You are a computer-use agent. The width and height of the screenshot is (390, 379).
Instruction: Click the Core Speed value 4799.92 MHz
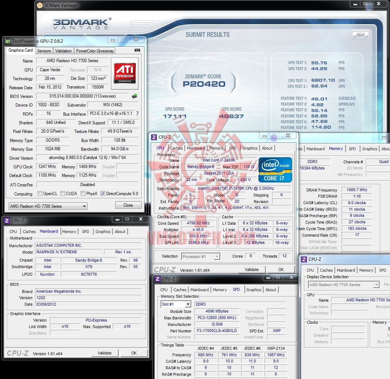[x=198, y=223]
